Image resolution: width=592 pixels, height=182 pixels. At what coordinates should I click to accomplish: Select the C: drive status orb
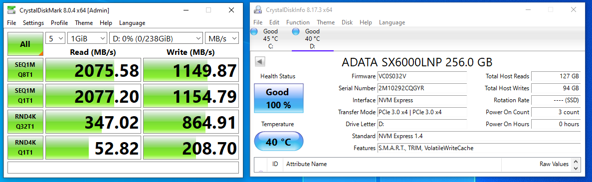coord(254,31)
